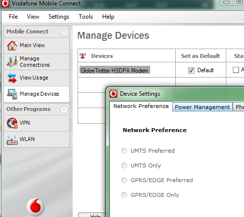Switch to the Power Management tab
This screenshot has width=244, height=217.
[202, 107]
